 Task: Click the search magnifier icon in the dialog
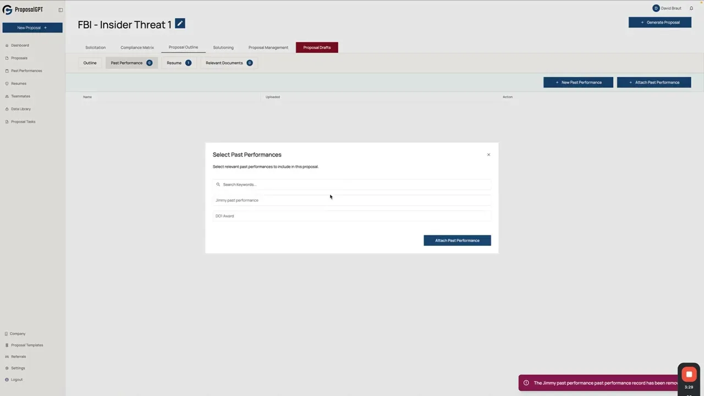pos(218,185)
